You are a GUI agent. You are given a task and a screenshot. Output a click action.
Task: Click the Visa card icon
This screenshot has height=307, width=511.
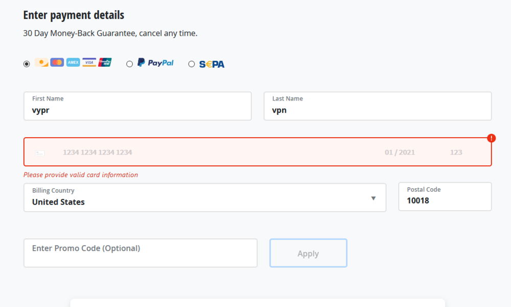(89, 63)
